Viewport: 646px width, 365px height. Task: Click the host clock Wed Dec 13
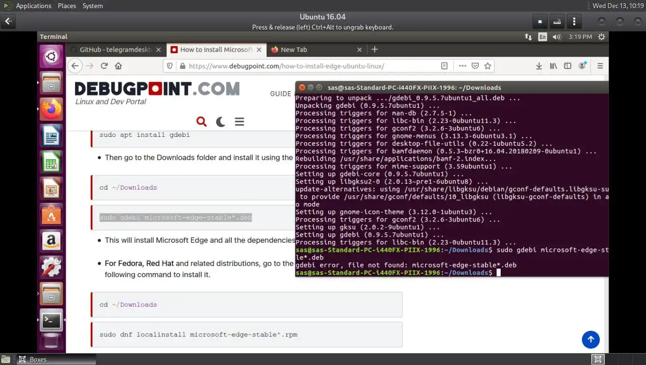(x=618, y=6)
